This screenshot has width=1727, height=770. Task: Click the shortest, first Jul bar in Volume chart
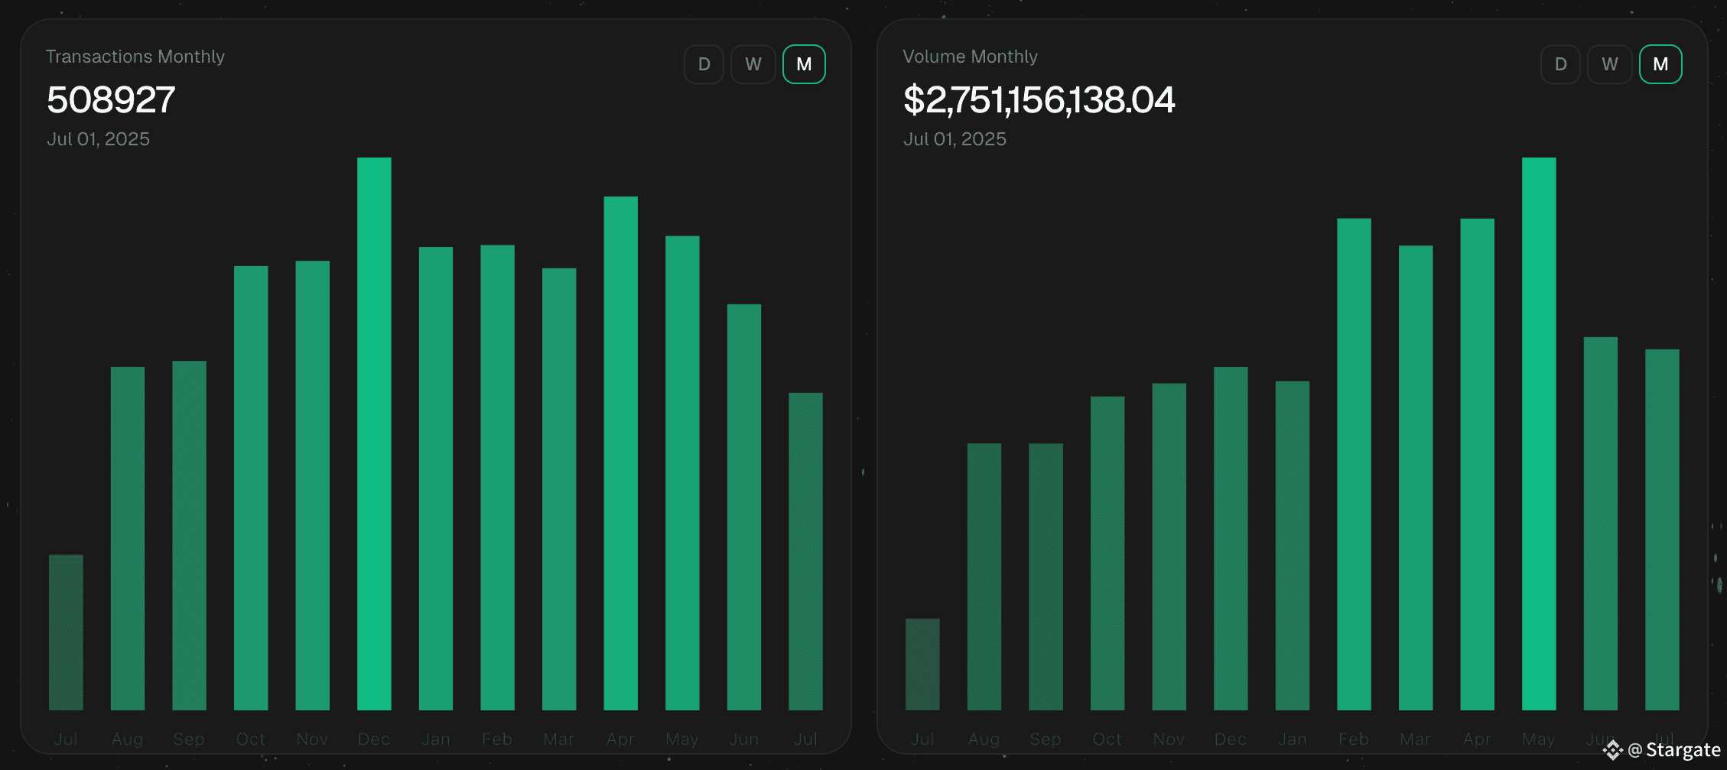tap(922, 664)
